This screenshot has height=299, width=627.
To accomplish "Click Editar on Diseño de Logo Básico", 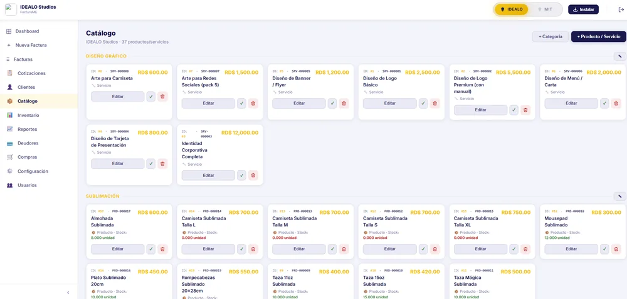I will tap(390, 104).
